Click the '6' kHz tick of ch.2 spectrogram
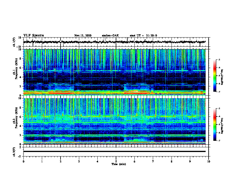 coord(21,117)
